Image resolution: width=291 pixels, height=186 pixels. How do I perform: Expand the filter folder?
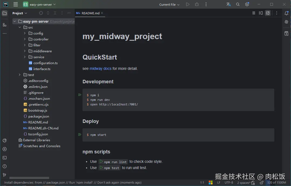(25, 45)
